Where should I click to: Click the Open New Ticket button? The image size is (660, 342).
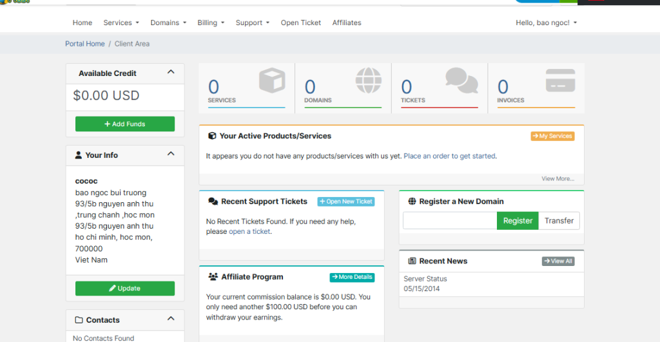click(x=346, y=202)
